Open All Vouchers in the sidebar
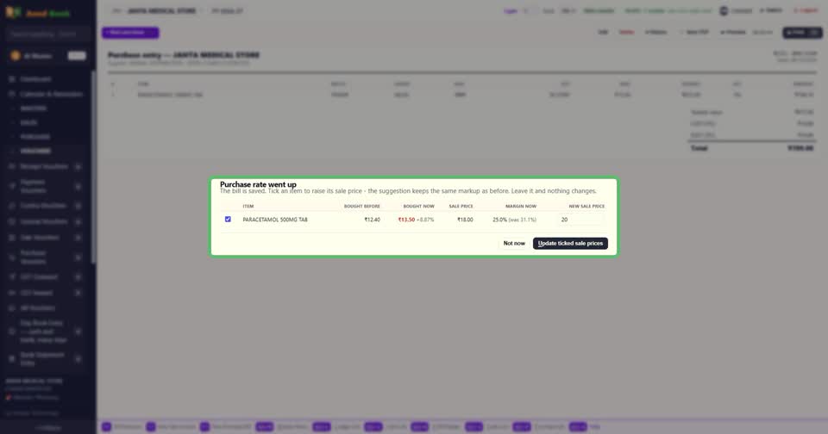The height and width of the screenshot is (434, 828). coord(37,308)
